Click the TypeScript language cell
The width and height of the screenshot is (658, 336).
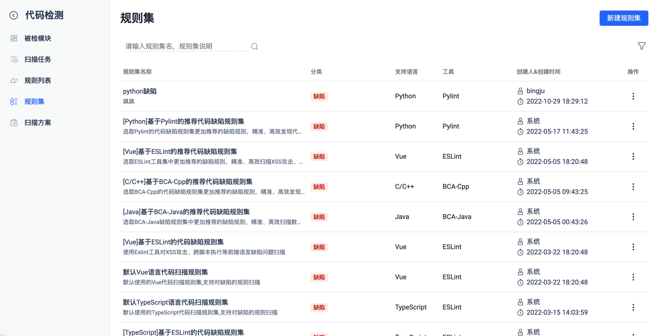[x=411, y=307]
